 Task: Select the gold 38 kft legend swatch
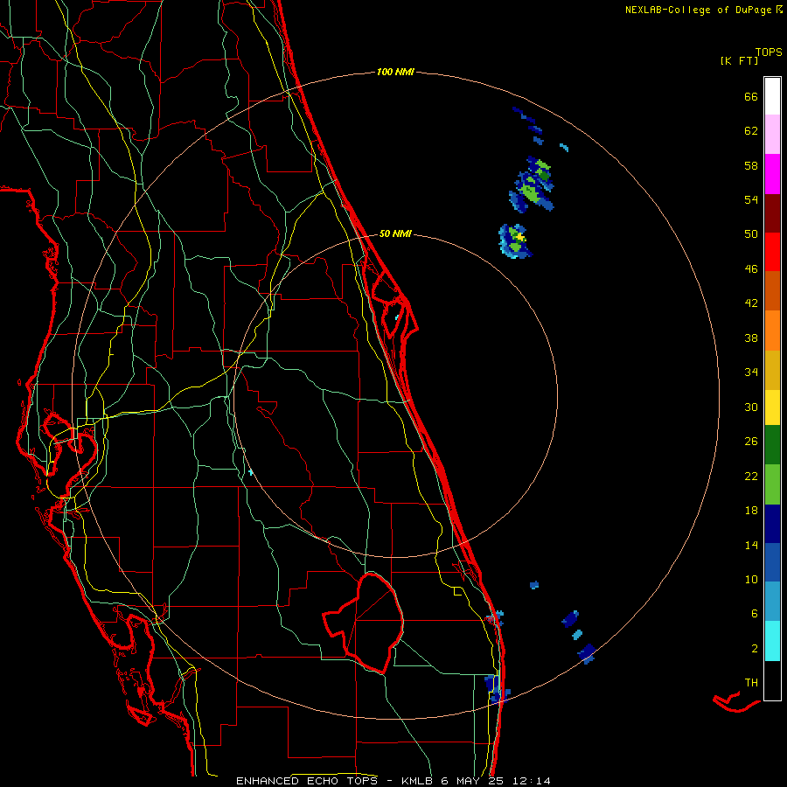click(772, 370)
